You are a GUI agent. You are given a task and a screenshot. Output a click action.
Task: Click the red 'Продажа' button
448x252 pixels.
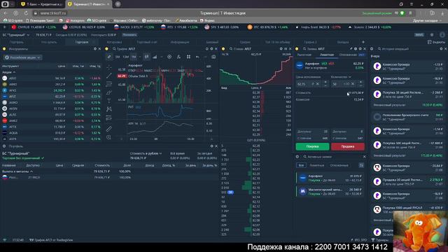coord(348,146)
